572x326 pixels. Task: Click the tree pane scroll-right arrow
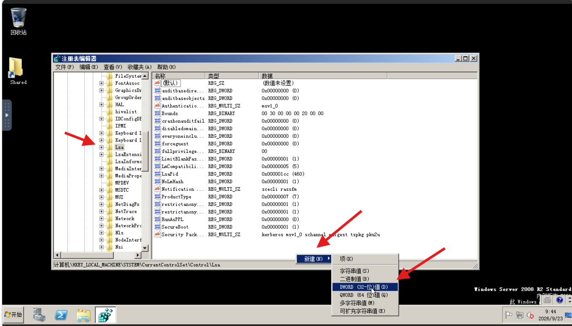tap(138, 255)
